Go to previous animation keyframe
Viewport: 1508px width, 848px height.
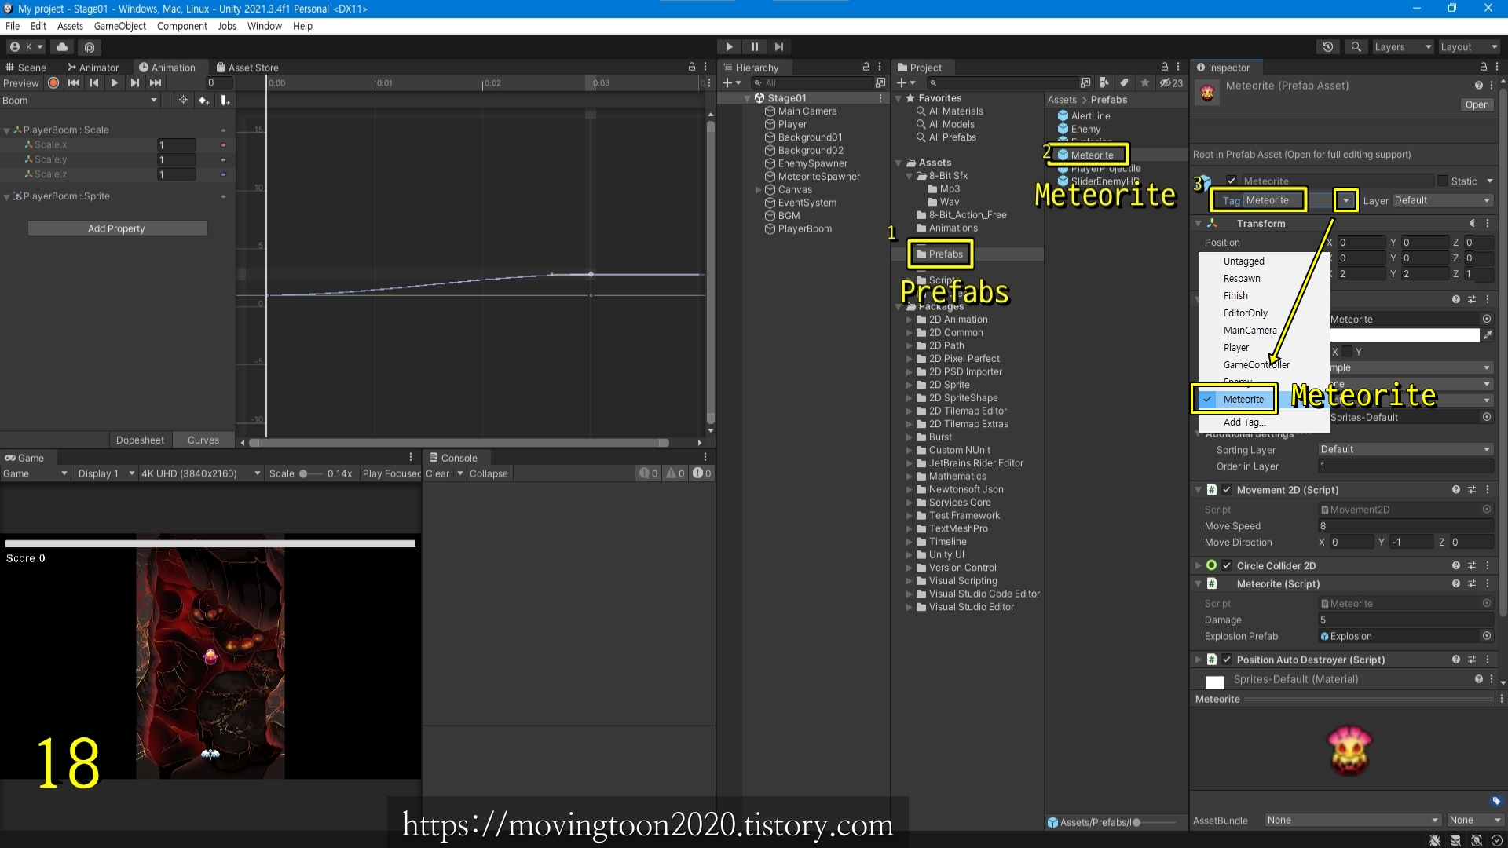pyautogui.click(x=94, y=82)
